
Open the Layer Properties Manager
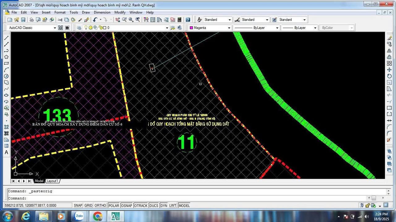tap(79, 28)
